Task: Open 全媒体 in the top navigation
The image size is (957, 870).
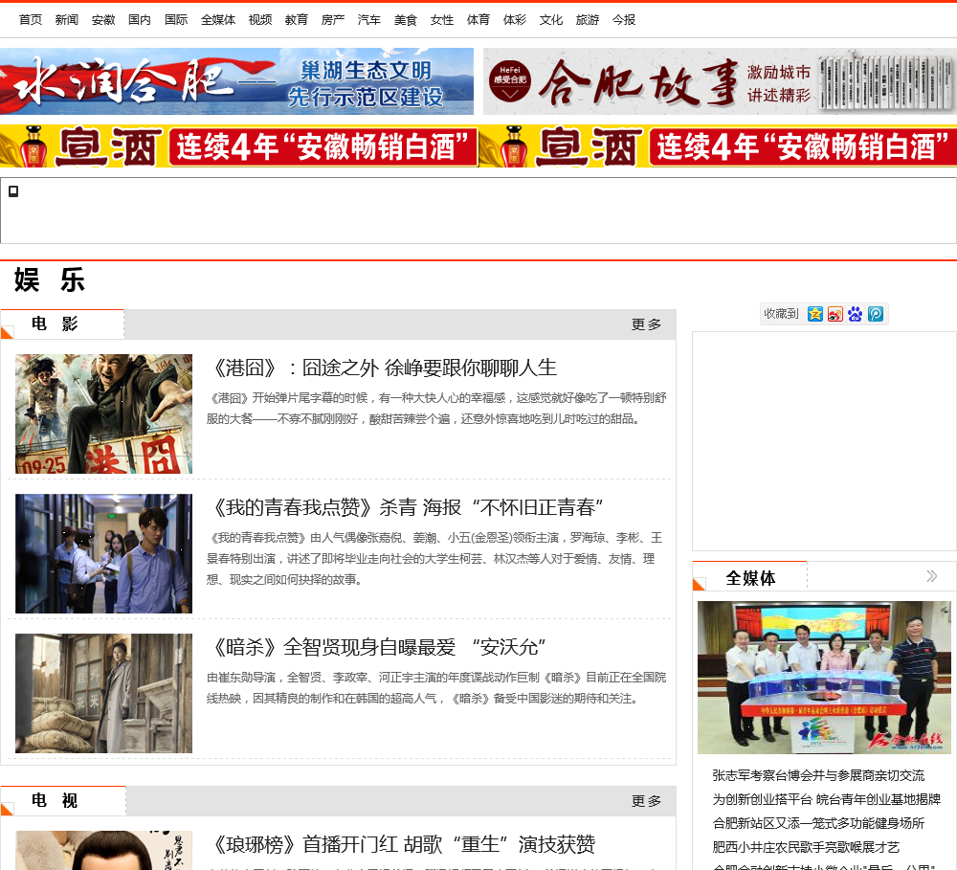Action: [x=218, y=20]
